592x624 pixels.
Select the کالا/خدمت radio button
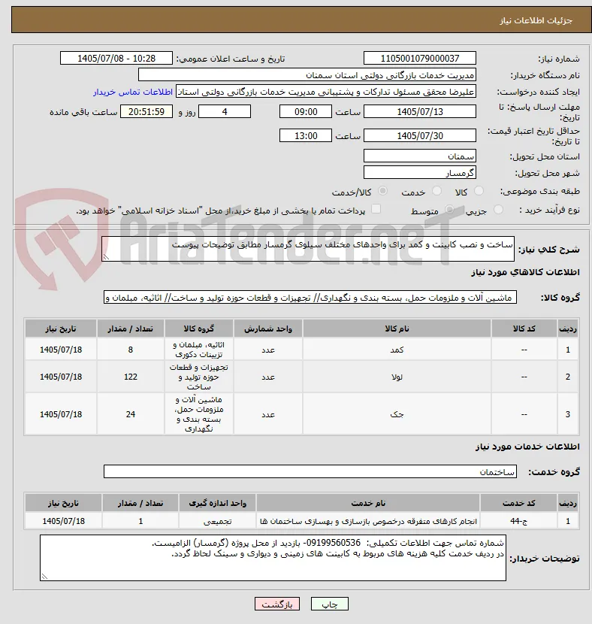[x=382, y=191]
